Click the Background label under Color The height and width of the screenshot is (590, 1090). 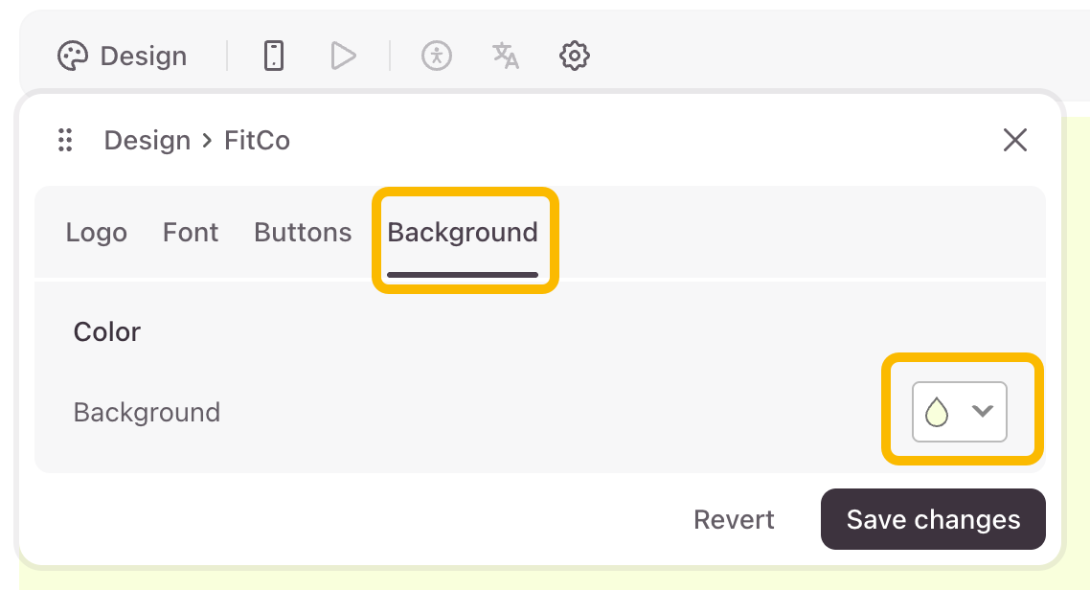point(147,412)
